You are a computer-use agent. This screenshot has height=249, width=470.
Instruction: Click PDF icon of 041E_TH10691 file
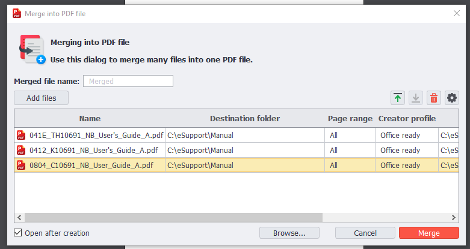(x=22, y=135)
